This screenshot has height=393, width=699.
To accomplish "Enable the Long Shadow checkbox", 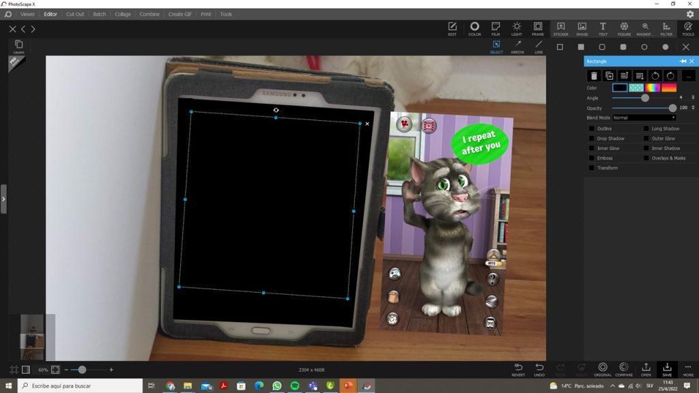I will pos(646,129).
